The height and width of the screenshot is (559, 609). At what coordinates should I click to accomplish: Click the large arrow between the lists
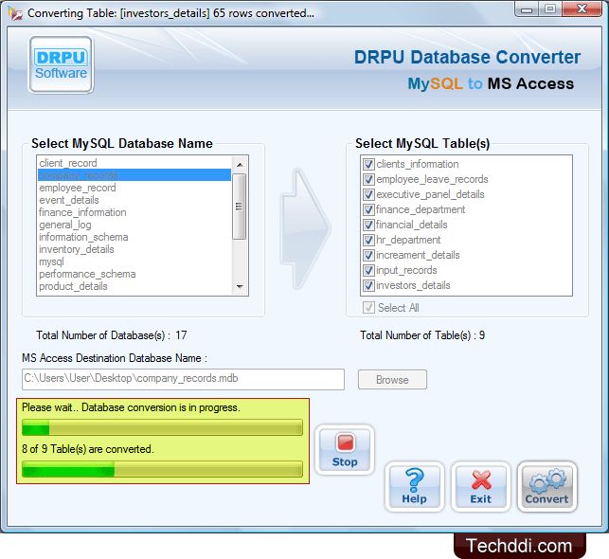tap(305, 228)
